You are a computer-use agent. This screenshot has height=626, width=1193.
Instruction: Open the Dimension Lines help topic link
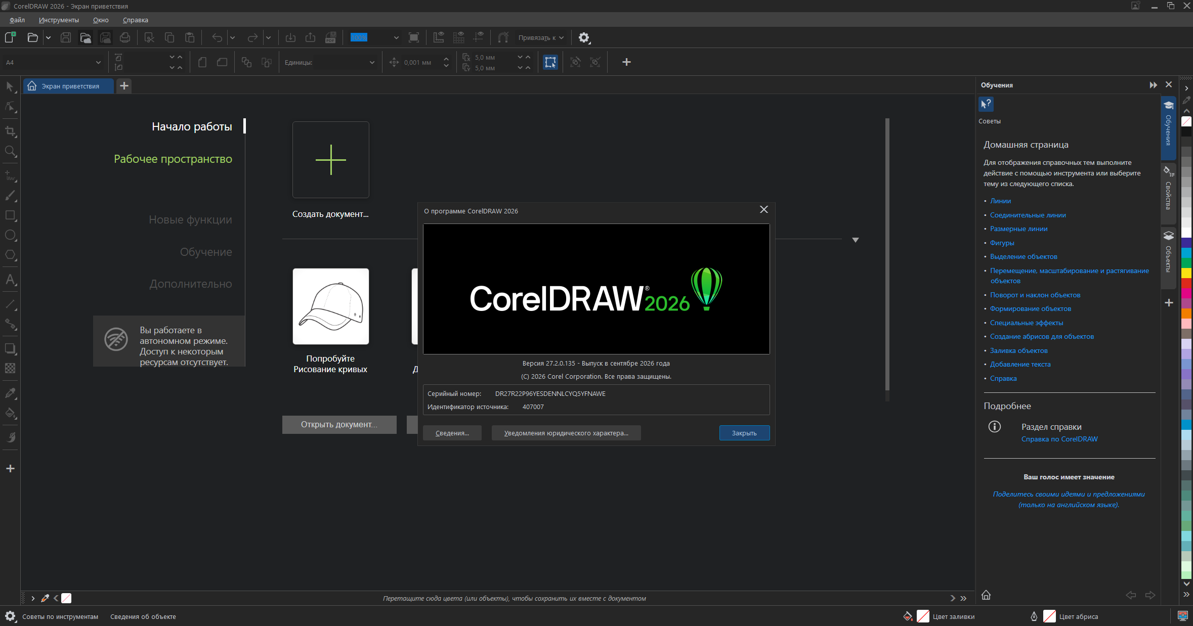[1018, 229]
